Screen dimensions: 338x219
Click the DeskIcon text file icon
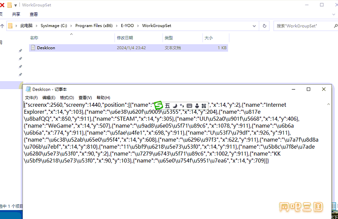pyautogui.click(x=33, y=48)
